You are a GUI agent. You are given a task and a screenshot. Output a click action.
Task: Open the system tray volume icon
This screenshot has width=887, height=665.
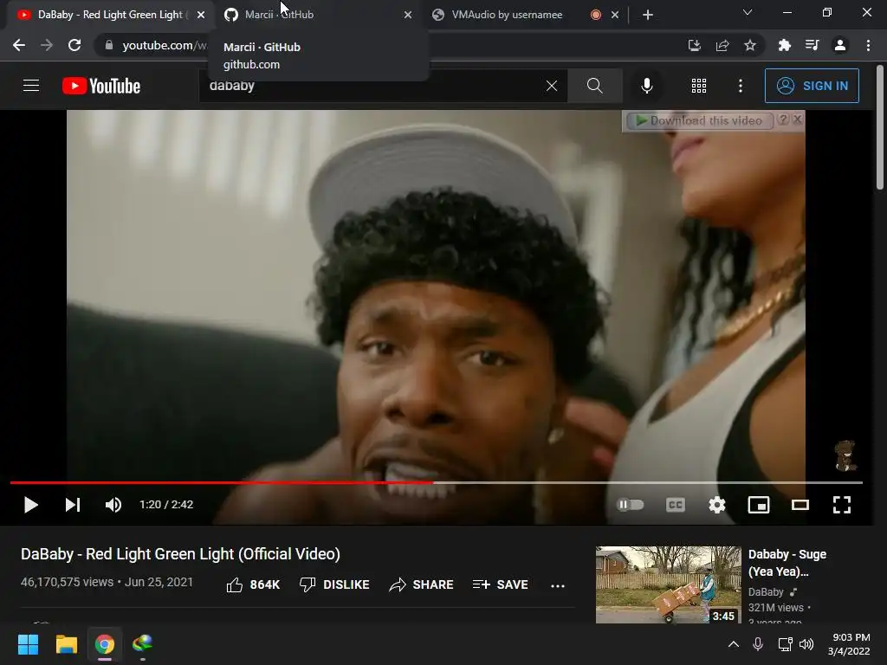(x=806, y=644)
